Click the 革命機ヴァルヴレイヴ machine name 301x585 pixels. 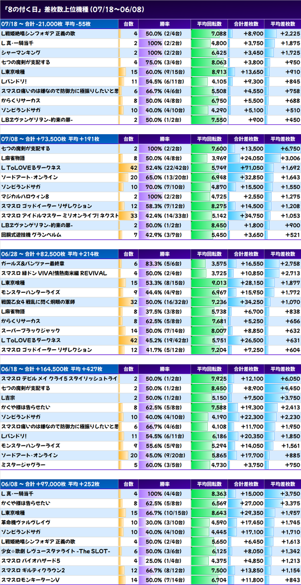click(x=26, y=523)
